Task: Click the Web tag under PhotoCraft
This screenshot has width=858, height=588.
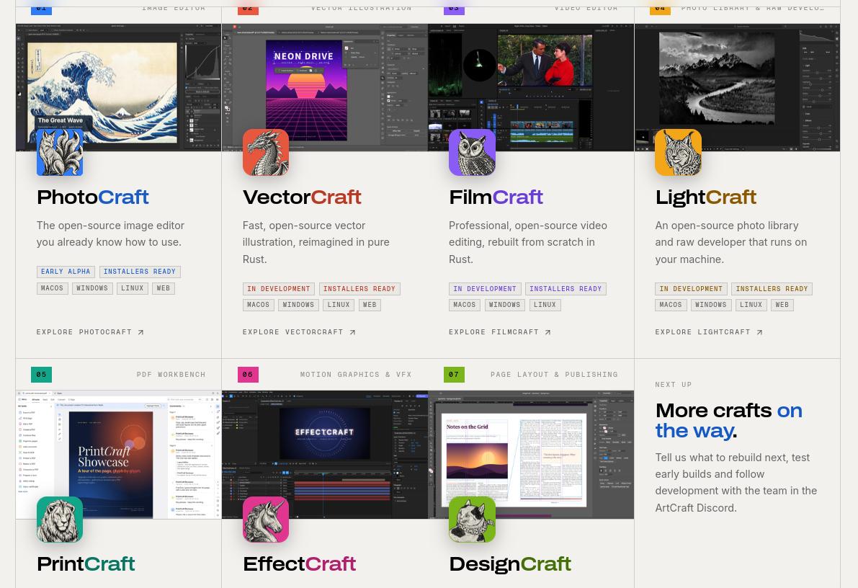Action: [x=164, y=288]
